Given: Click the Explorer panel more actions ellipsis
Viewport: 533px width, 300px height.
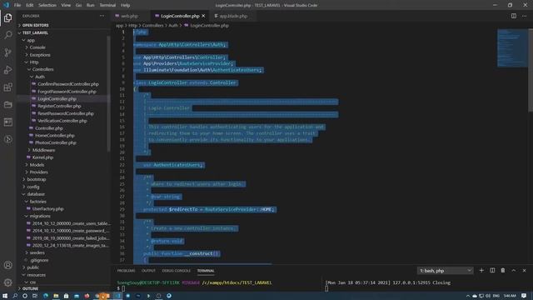Looking at the screenshot, I should (x=102, y=16).
